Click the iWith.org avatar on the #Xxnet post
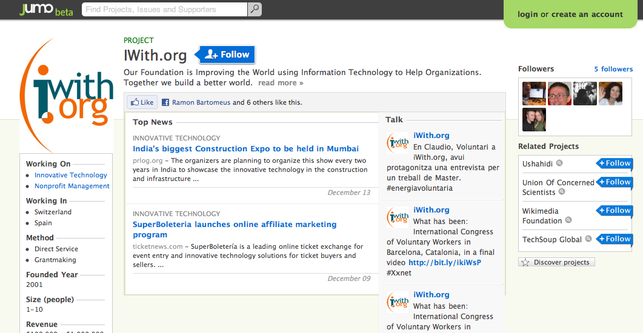This screenshot has width=643, height=333. coord(398,217)
